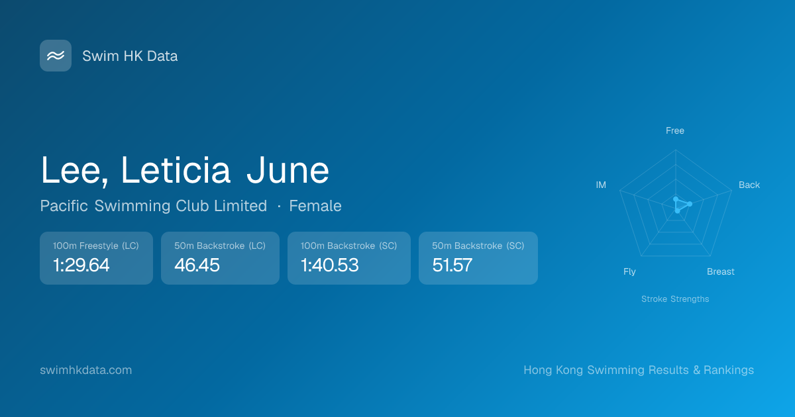Viewport: 795px width, 417px height.
Task: Click the Breast axis label on radar chart
Action: click(x=721, y=271)
